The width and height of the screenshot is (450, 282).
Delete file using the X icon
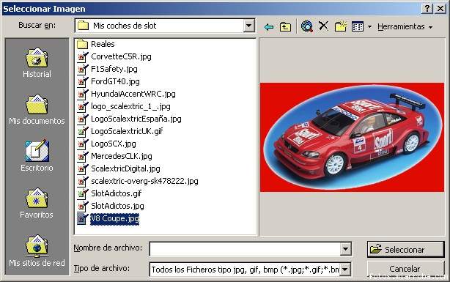point(323,26)
